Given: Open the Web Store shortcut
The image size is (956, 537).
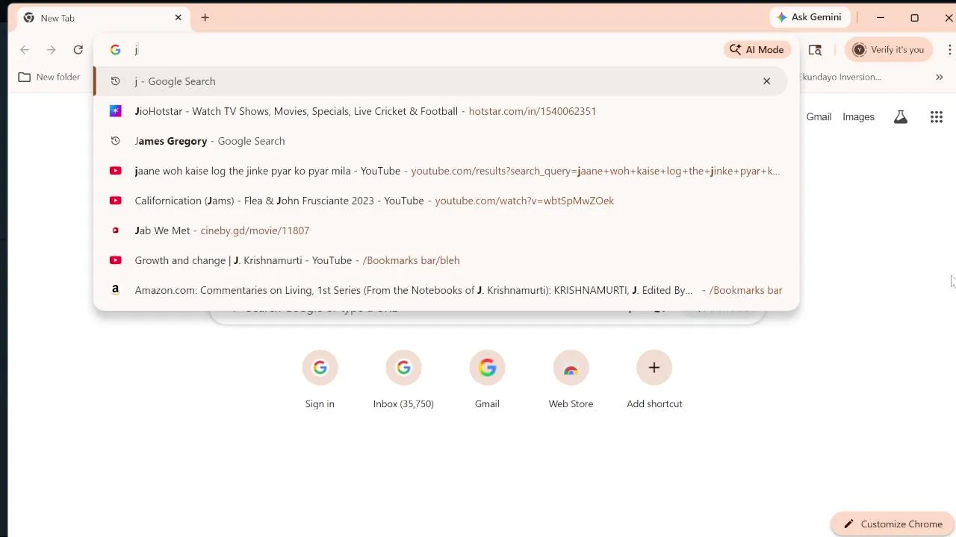Looking at the screenshot, I should point(571,380).
